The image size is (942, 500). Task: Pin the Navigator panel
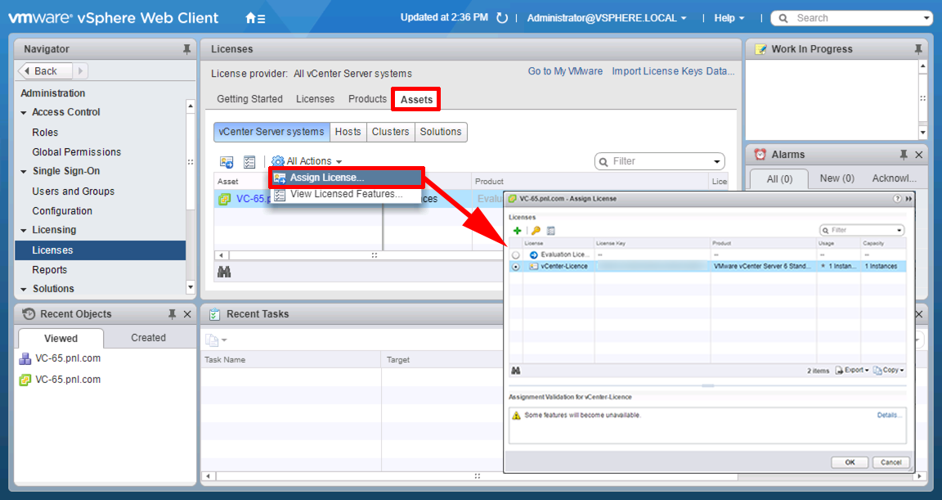tap(186, 49)
